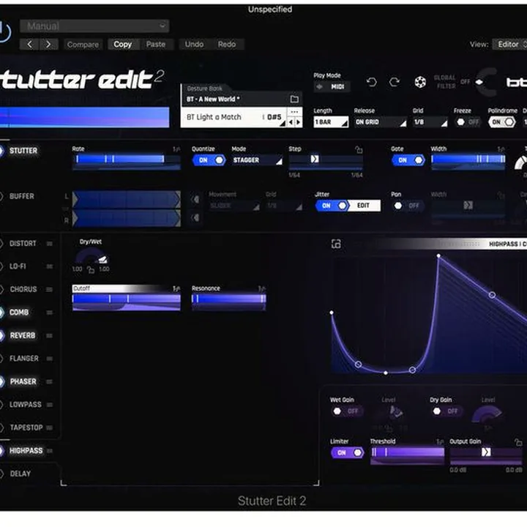Go to previous gesture with left arrow
This screenshot has height=527, width=527.
(291, 122)
